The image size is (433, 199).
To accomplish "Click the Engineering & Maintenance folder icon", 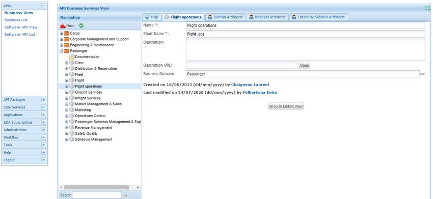I will (x=66, y=45).
